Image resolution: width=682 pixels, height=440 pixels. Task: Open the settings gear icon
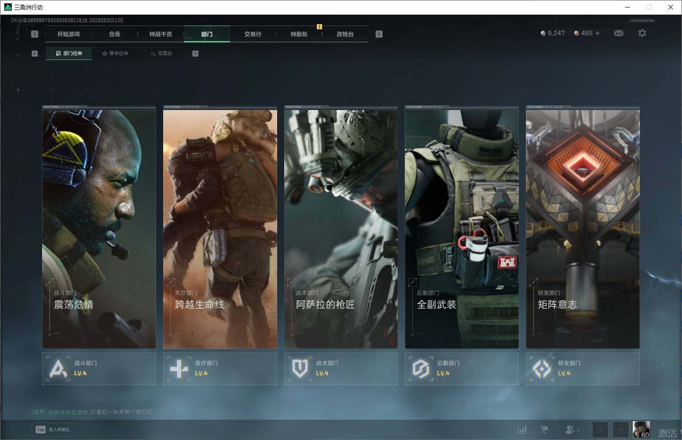(x=642, y=33)
